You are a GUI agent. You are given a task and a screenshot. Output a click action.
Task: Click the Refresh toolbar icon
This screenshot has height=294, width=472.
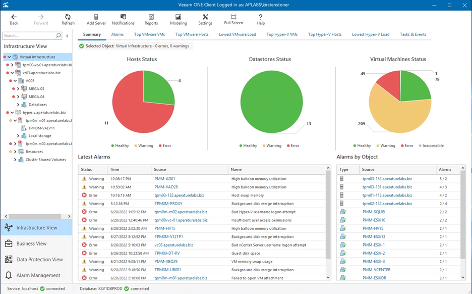68,17
